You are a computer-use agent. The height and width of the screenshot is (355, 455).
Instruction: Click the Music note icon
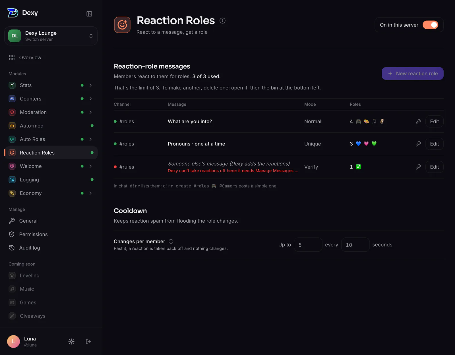pyautogui.click(x=12, y=289)
